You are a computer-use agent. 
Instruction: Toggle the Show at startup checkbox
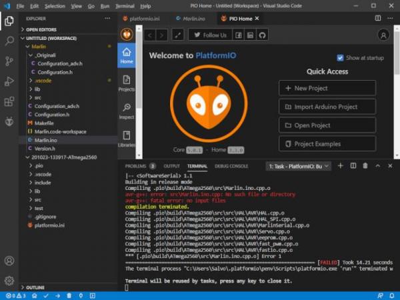pos(341,58)
